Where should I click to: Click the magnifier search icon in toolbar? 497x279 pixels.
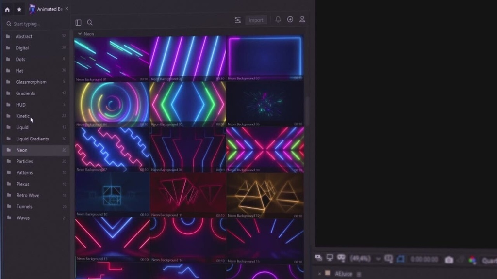click(x=90, y=22)
